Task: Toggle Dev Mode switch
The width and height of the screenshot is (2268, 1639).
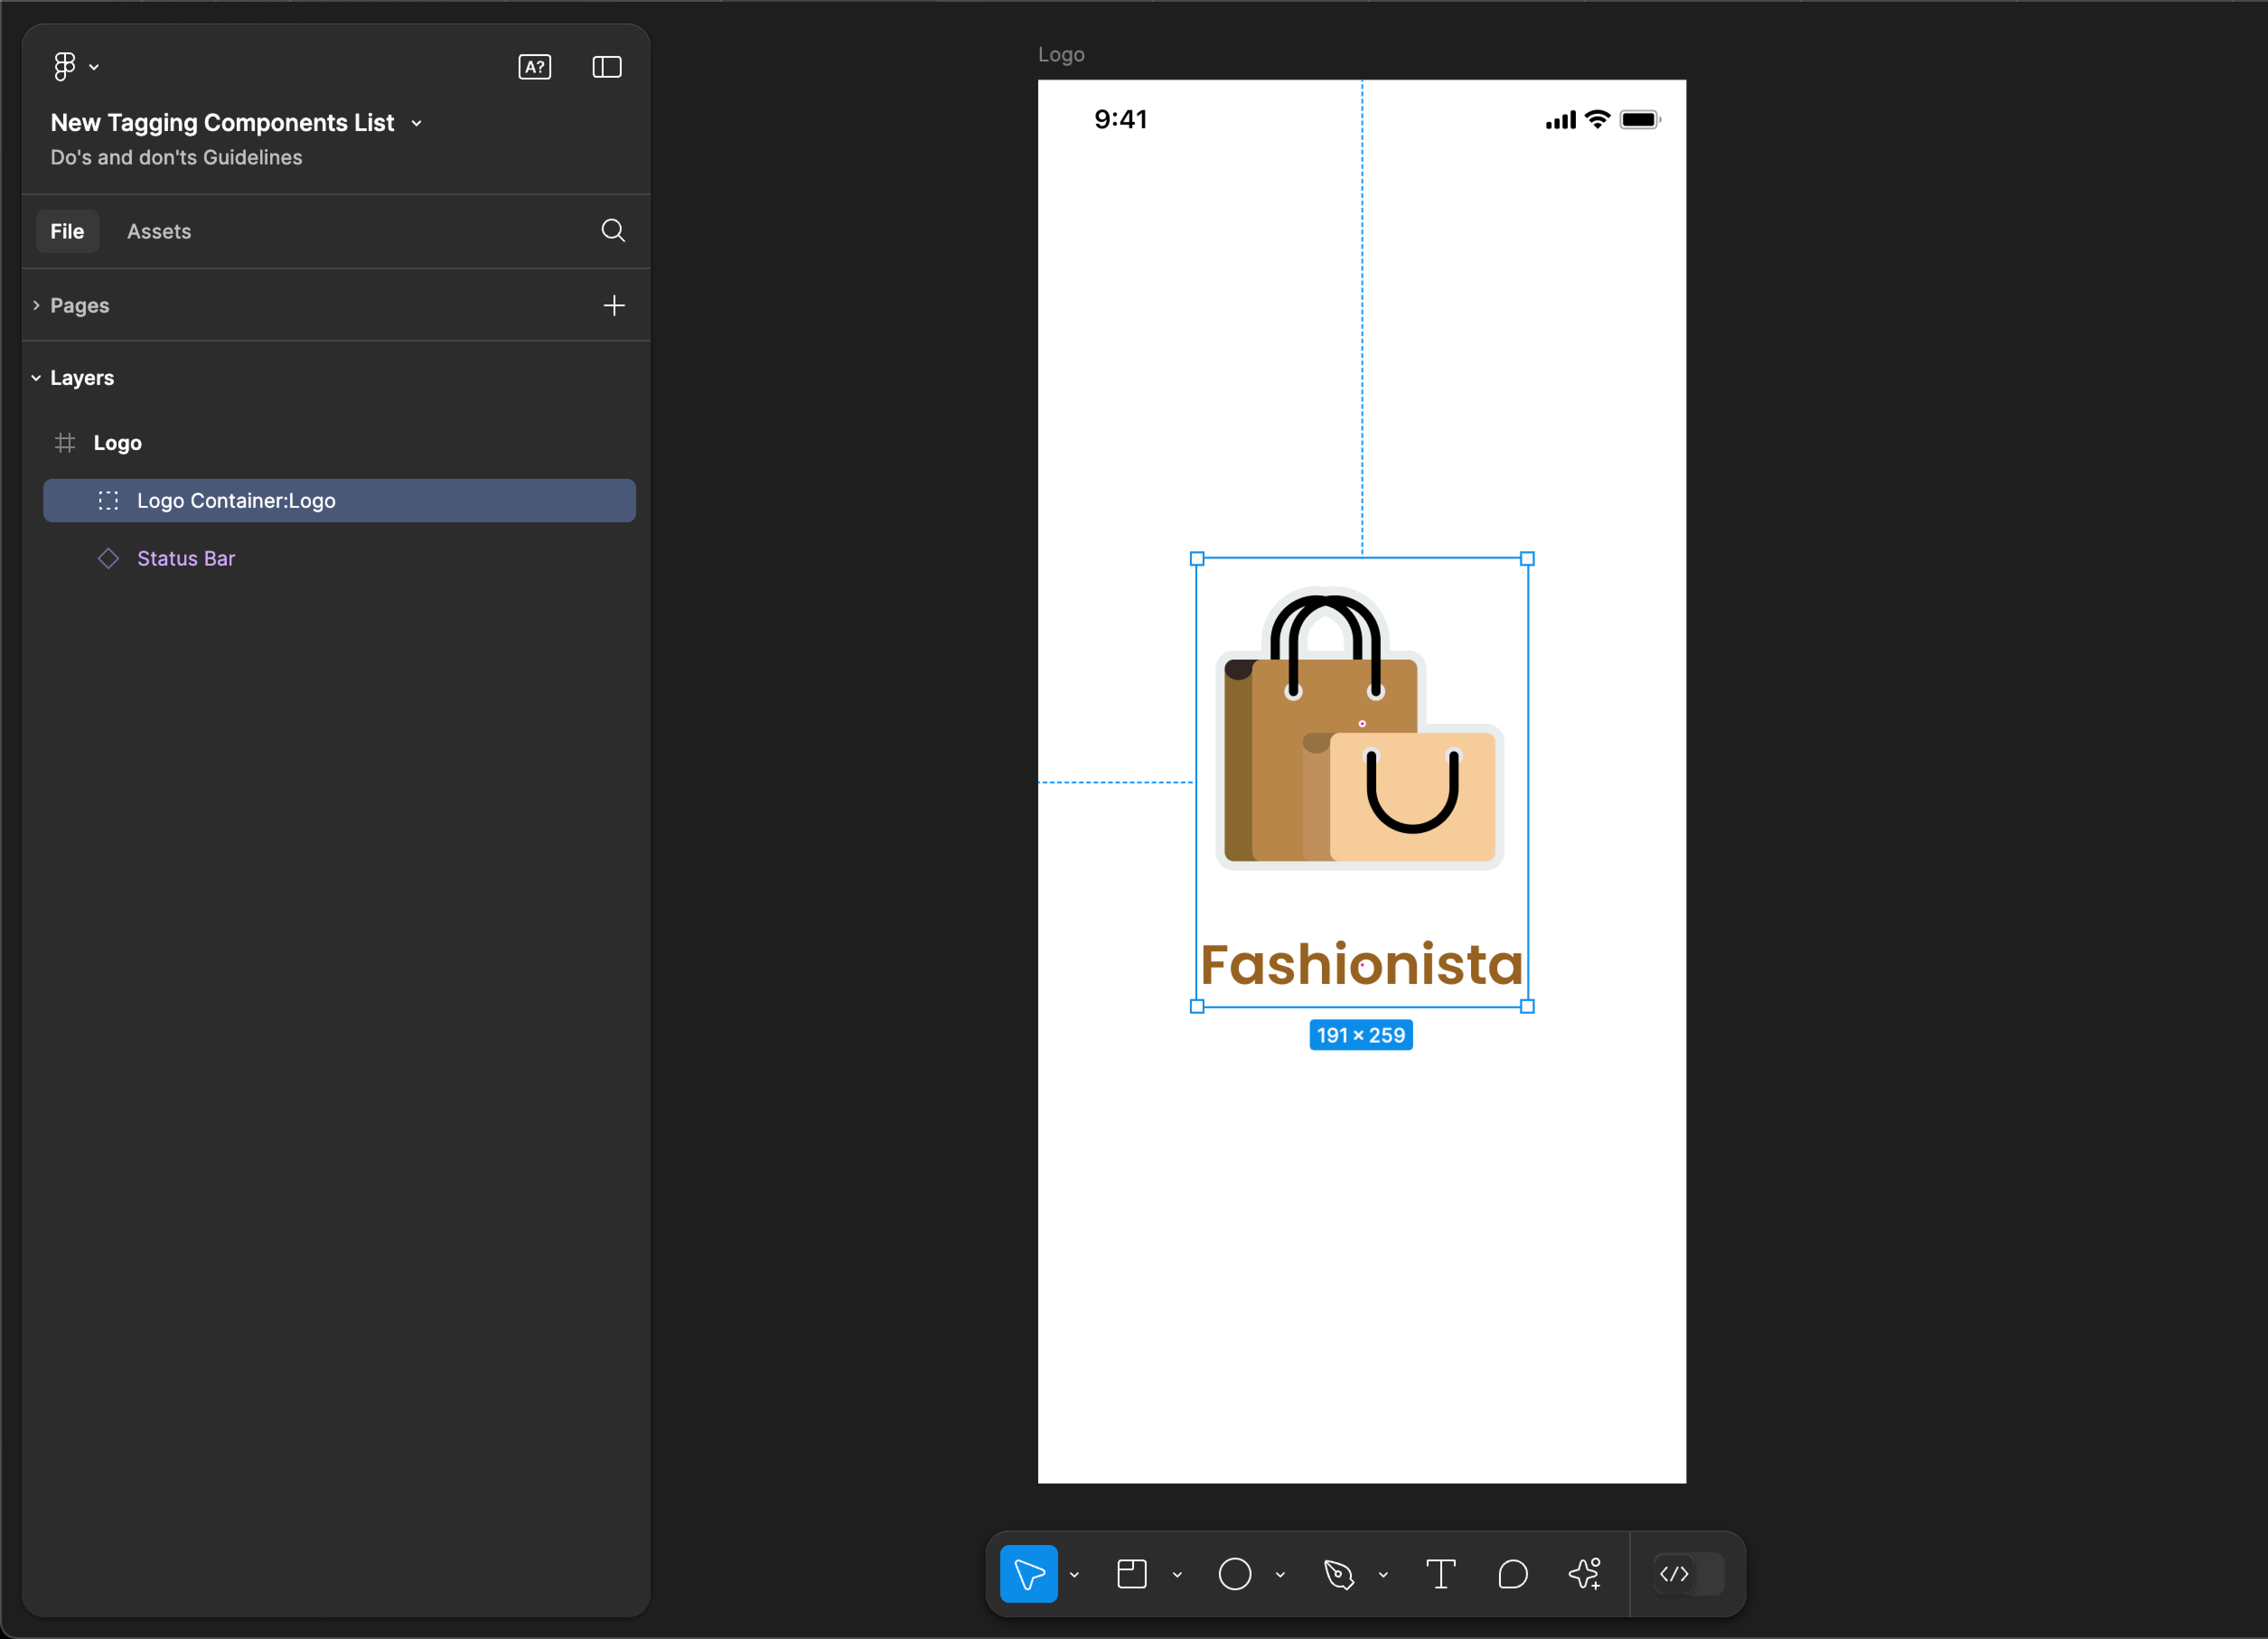Action: pyautogui.click(x=1688, y=1574)
